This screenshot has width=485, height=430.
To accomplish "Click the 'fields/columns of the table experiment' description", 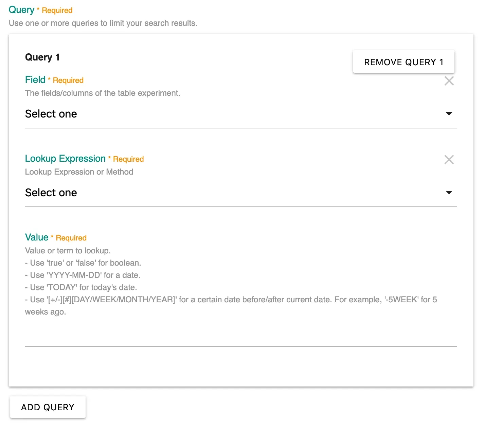I will [x=103, y=93].
